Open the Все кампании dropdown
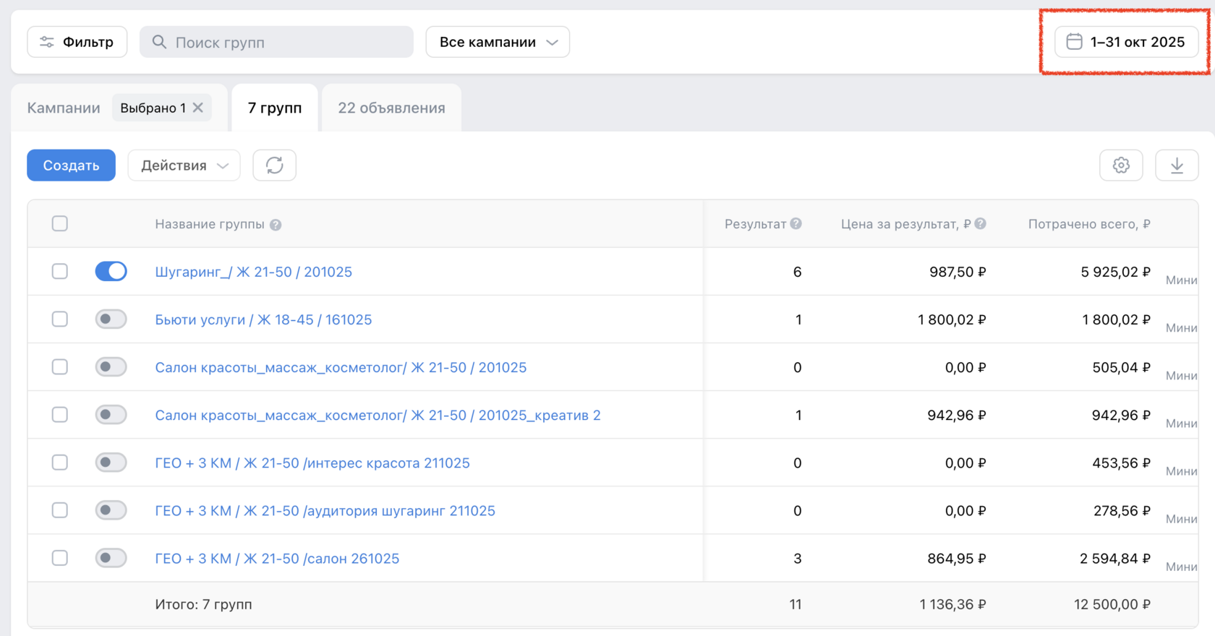 click(x=498, y=42)
